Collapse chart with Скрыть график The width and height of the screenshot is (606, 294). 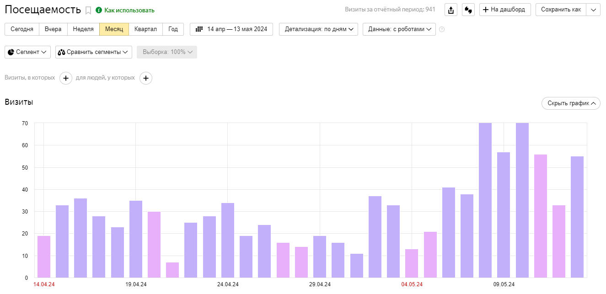point(571,103)
